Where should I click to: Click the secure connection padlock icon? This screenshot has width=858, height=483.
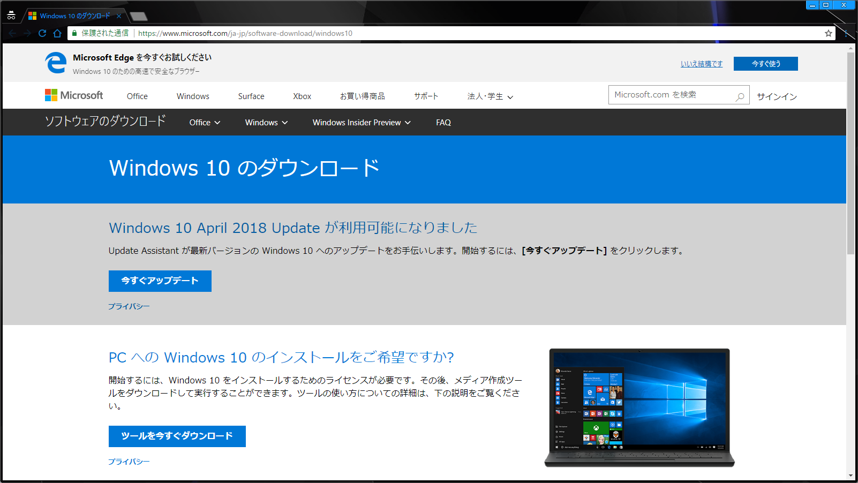(x=74, y=33)
